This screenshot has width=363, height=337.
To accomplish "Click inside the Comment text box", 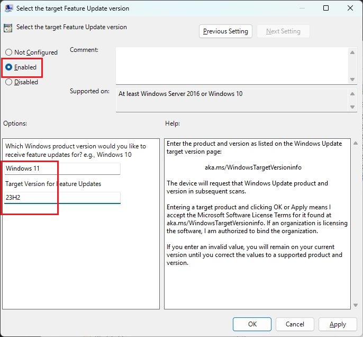I will point(232,66).
